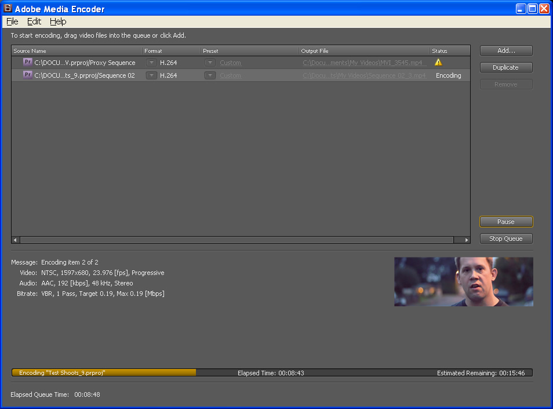This screenshot has width=553, height=409.
Task: Click the warning icon in Status column
Action: pos(438,62)
